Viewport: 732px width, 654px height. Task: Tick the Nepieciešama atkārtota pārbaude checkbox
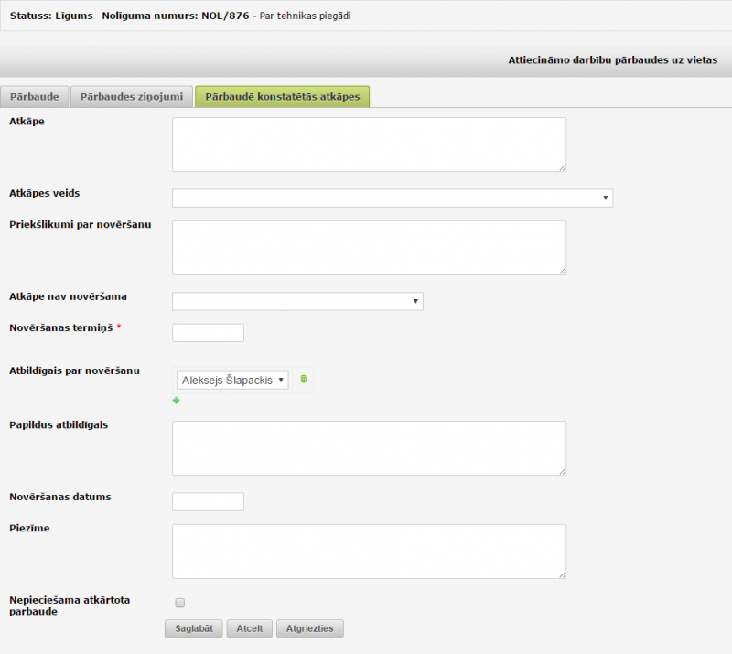pyautogui.click(x=179, y=603)
